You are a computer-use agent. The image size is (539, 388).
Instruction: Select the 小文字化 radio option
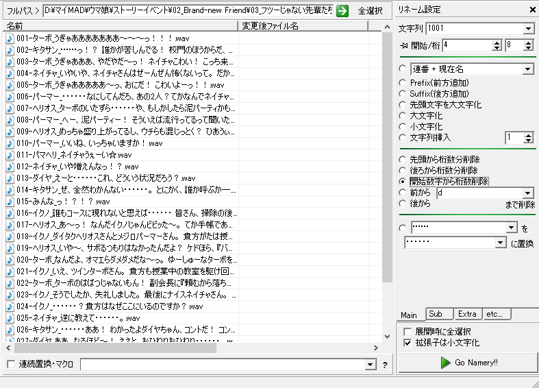(x=402, y=127)
